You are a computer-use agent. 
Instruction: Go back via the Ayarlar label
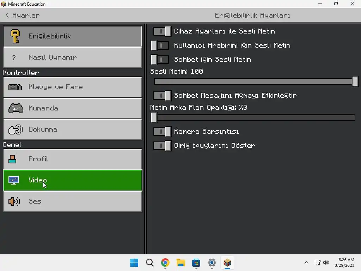click(x=26, y=15)
